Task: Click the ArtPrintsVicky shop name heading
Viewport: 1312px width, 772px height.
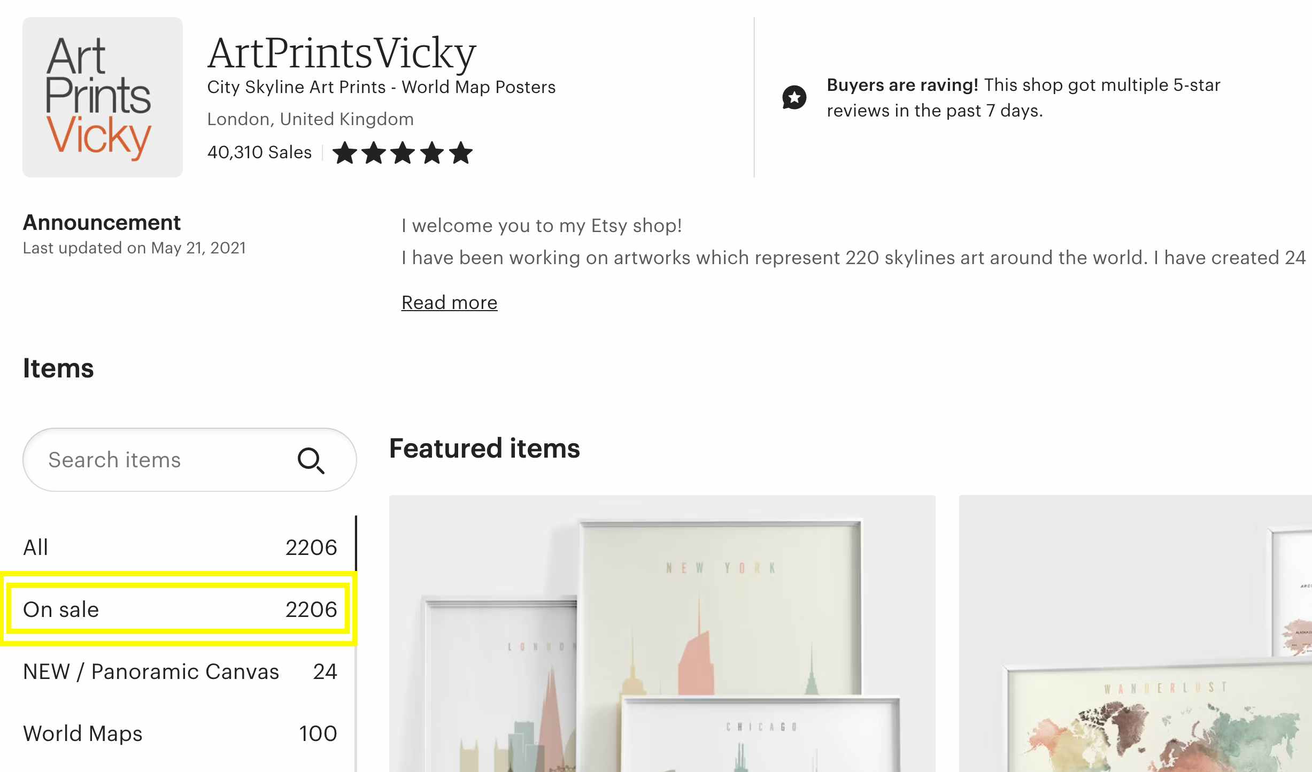Action: click(x=342, y=53)
